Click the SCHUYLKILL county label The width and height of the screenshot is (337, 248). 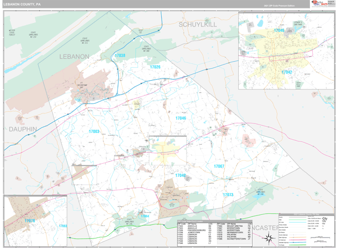(197, 25)
